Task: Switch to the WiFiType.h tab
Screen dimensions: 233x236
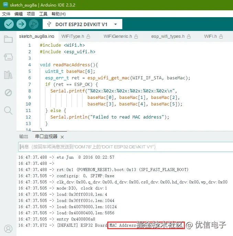Action: coord(73,36)
